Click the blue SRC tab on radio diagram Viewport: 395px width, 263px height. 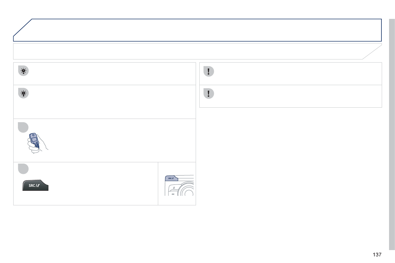tap(171, 178)
